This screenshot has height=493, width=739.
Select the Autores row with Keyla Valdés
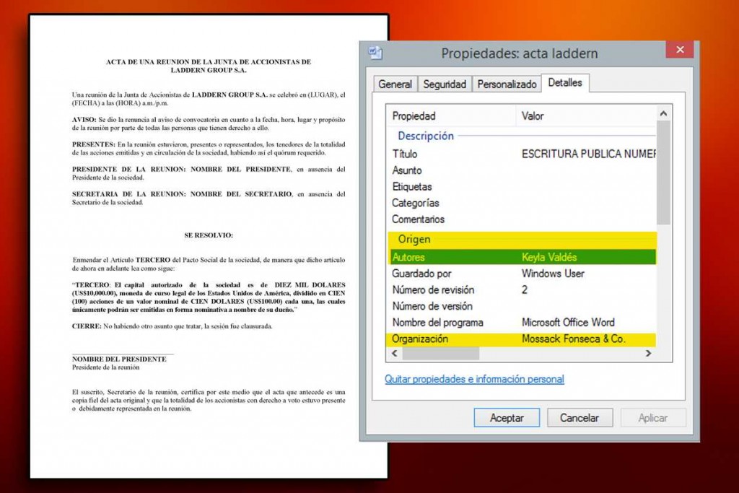point(523,257)
